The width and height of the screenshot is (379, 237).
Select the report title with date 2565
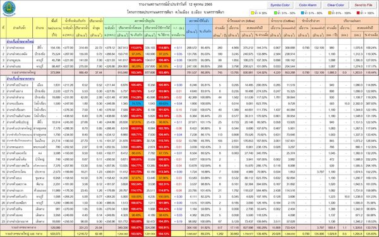pos(176,4)
